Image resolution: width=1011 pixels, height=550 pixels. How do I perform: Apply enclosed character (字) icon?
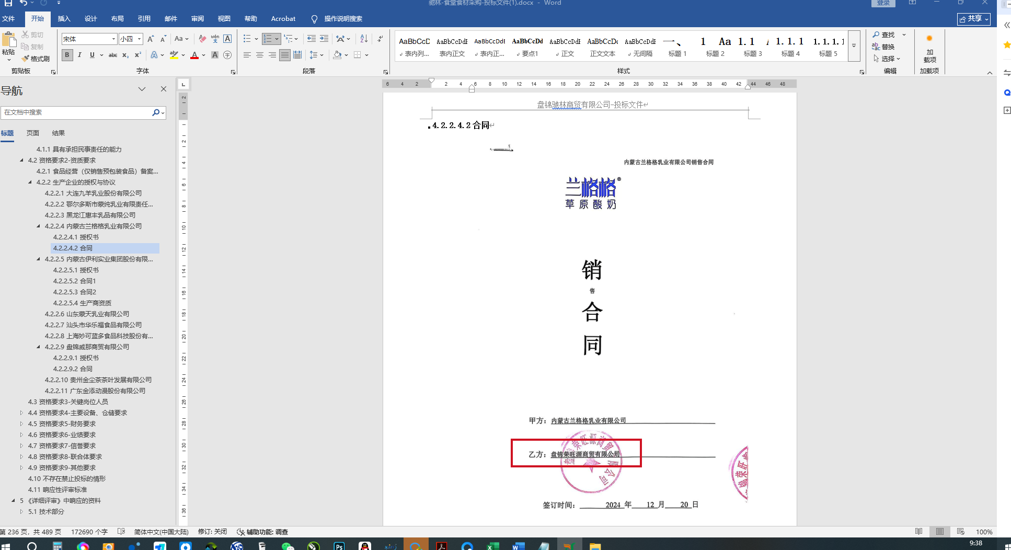(227, 55)
